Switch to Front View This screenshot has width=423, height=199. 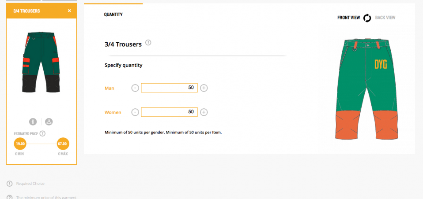point(348,18)
